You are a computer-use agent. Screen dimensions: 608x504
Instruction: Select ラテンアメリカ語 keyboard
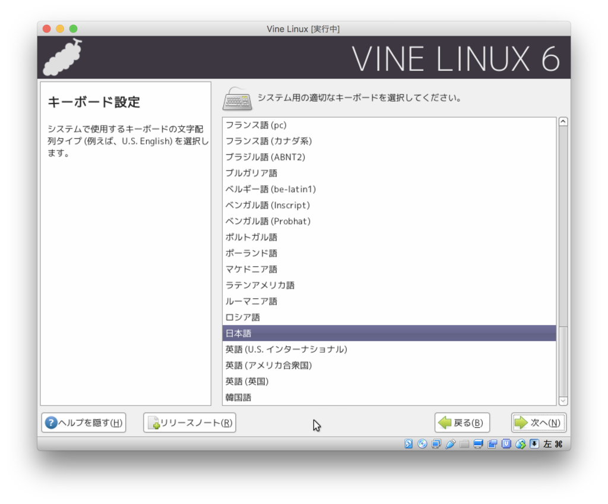[x=389, y=285]
